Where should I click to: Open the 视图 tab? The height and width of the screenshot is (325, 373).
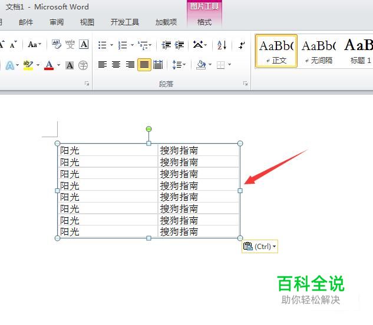pos(87,22)
